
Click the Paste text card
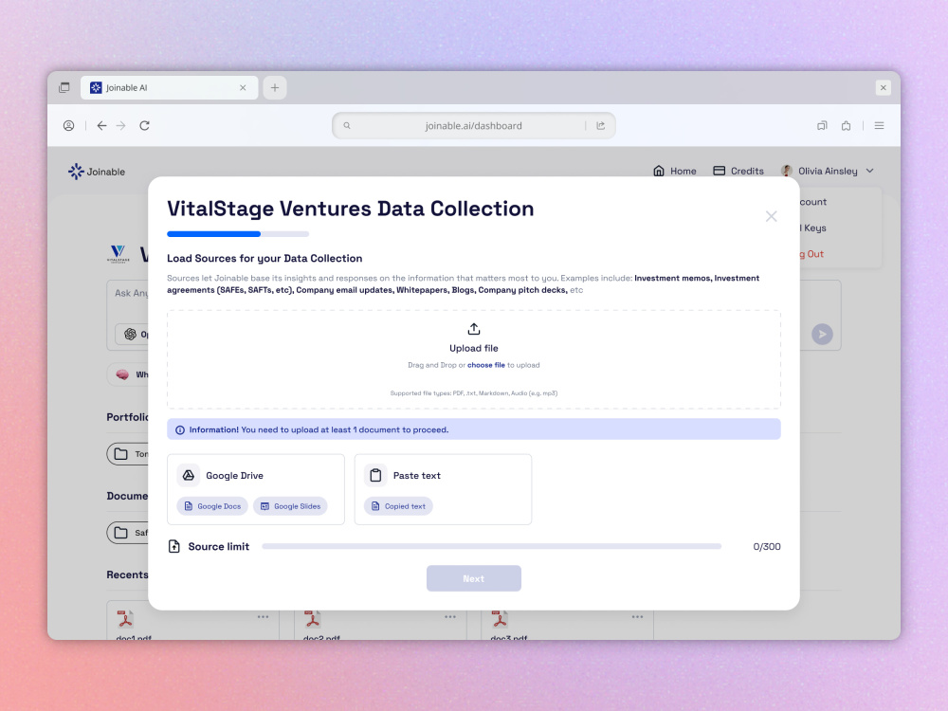point(443,490)
